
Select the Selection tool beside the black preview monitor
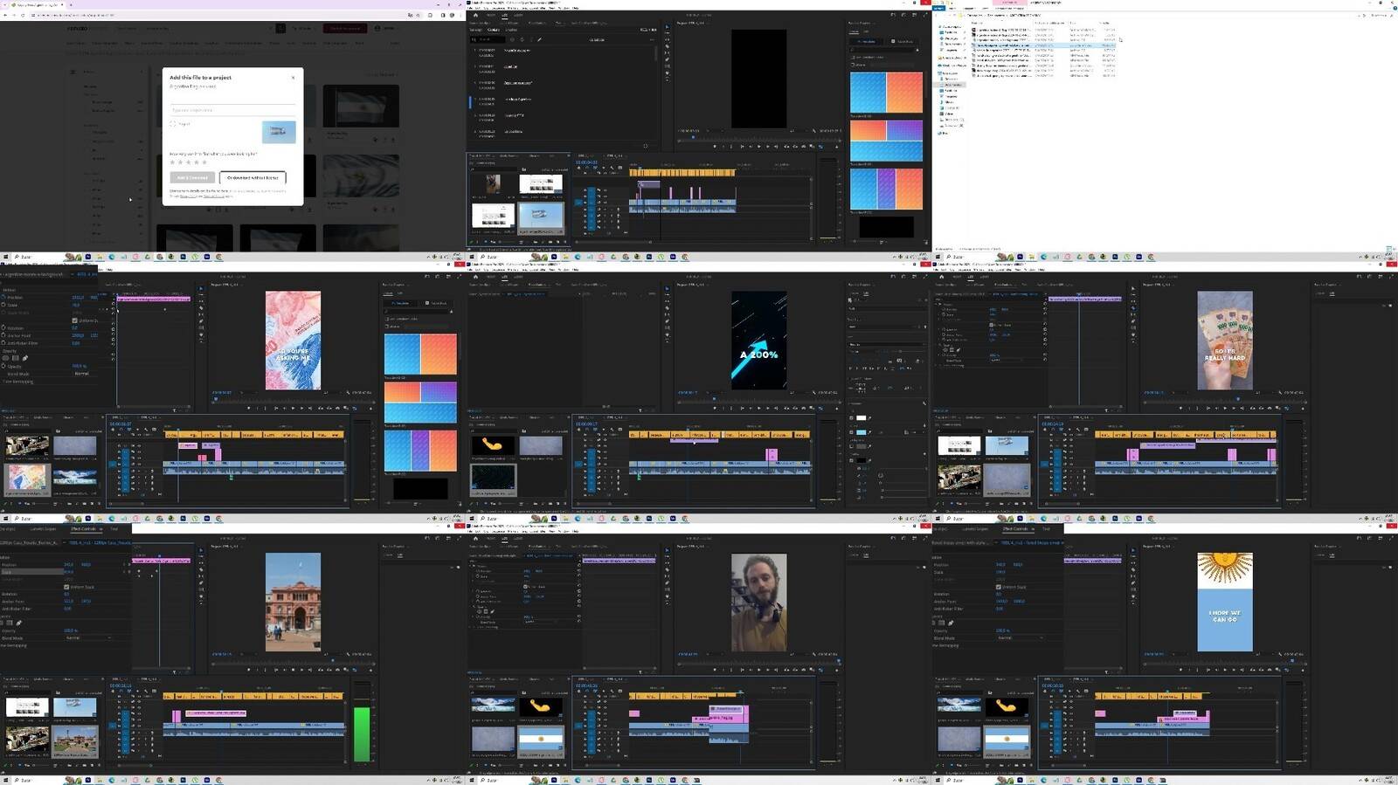(667, 27)
